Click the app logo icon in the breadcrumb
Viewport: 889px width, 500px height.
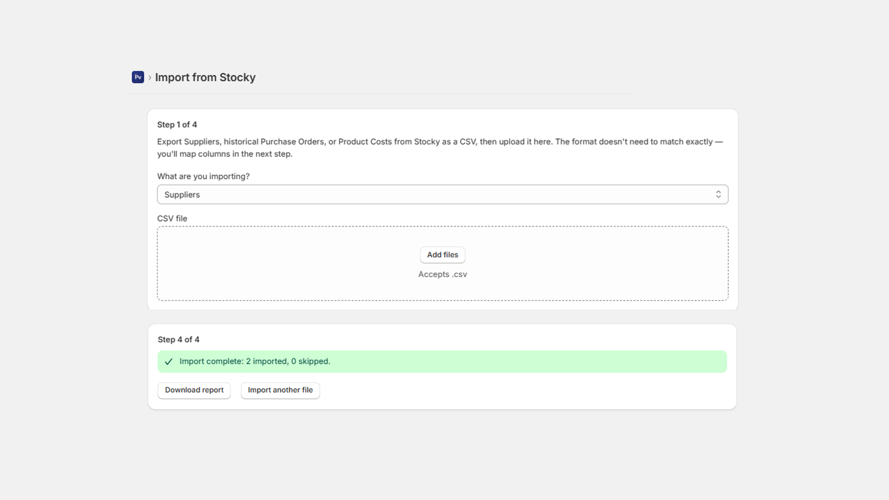[x=138, y=77]
